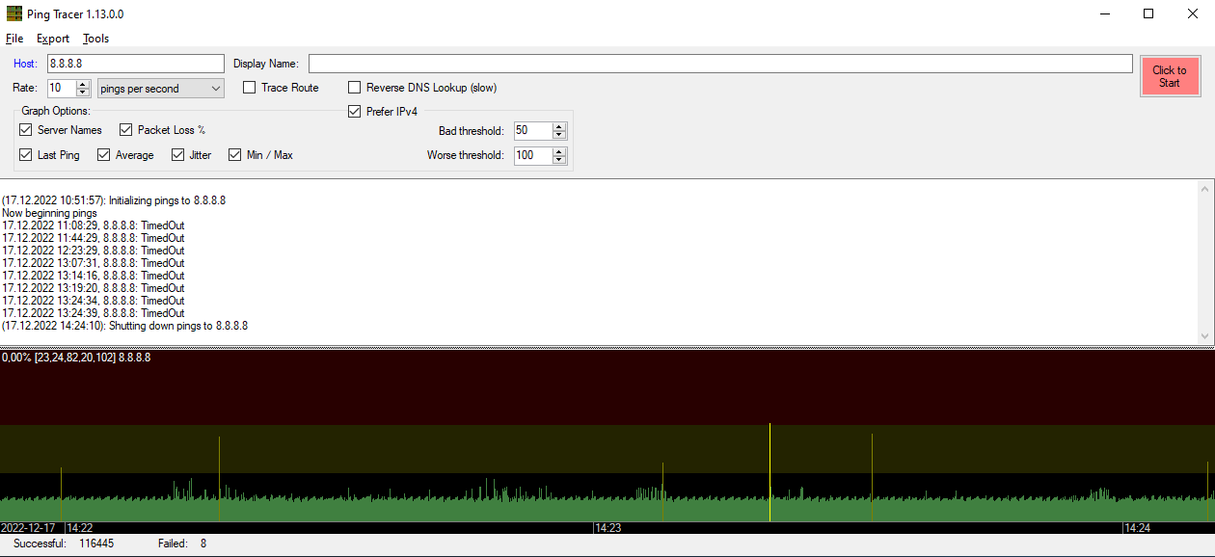1215x557 pixels.
Task: Open the Export menu
Action: [x=53, y=39]
